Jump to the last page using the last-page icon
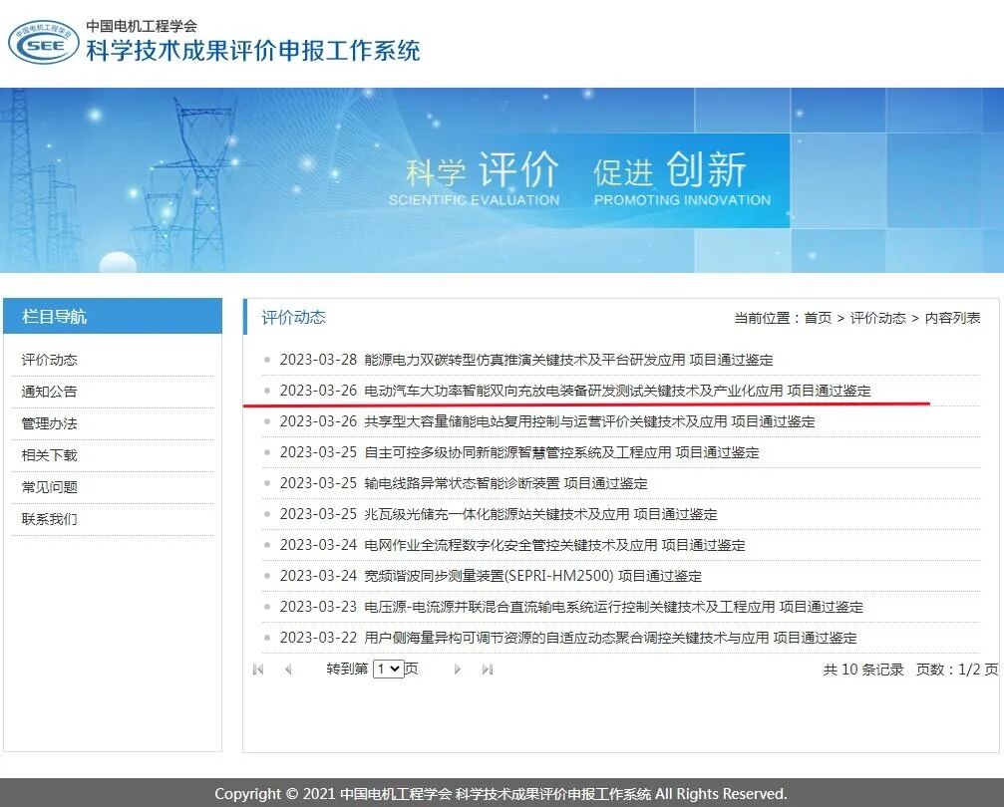Viewport: 1004px width, 807px height. [488, 669]
